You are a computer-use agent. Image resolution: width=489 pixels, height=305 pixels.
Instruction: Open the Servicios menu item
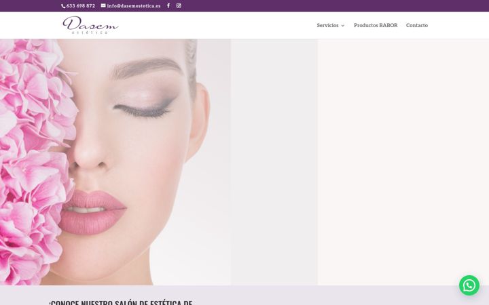point(327,26)
